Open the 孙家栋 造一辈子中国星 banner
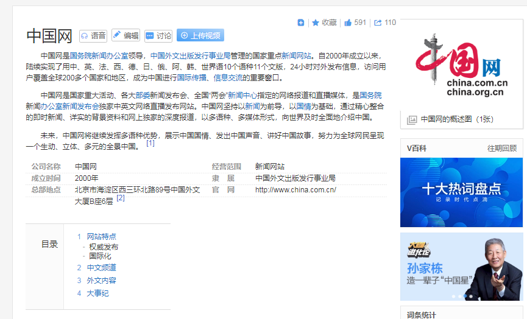Image resolution: width=527 pixels, height=319 pixels. pos(461,267)
